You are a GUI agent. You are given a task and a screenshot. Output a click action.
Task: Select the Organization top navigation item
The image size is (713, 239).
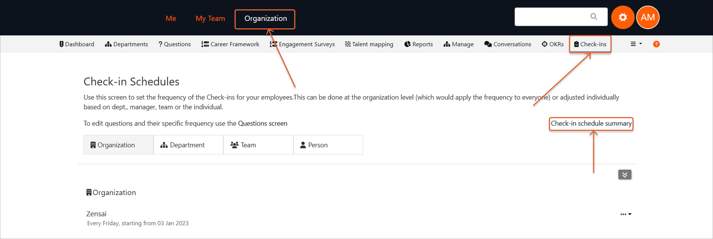[x=266, y=19]
